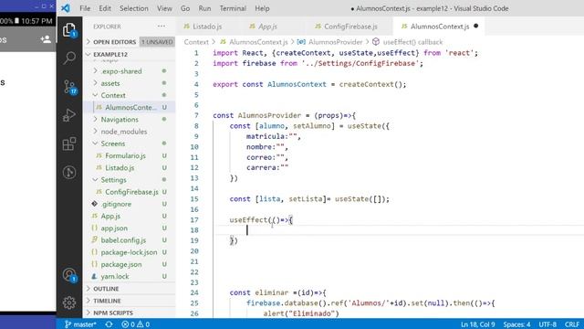
Task: Click the synchronize changes icon in status bar
Action: pos(109,324)
